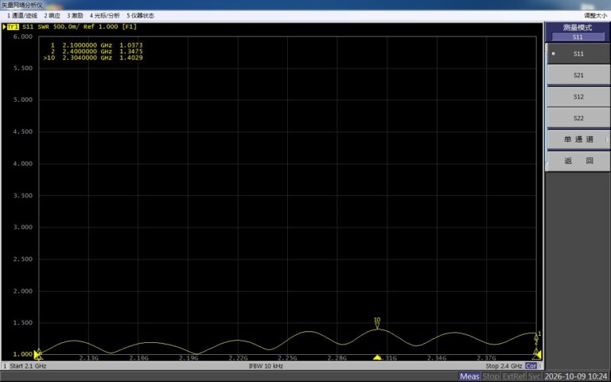Select the S22 measurement softkey
The width and height of the screenshot is (611, 382).
pyautogui.click(x=578, y=118)
